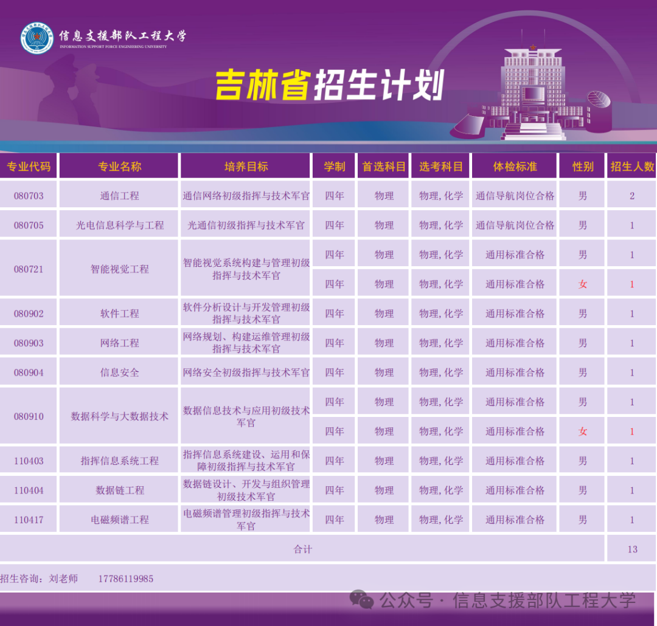
Task: Select the 专业代码 column header
Action: pyautogui.click(x=29, y=167)
